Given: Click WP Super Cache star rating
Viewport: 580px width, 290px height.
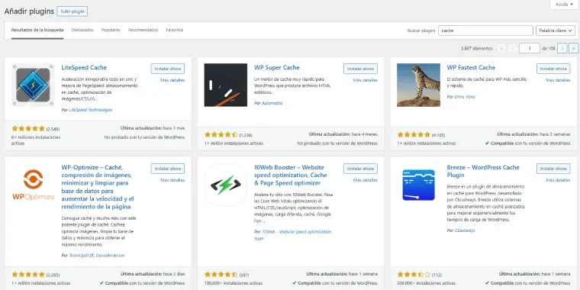Looking at the screenshot, I should (221, 134).
